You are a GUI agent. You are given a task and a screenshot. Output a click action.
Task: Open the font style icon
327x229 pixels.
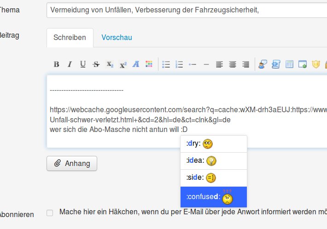[136, 64]
